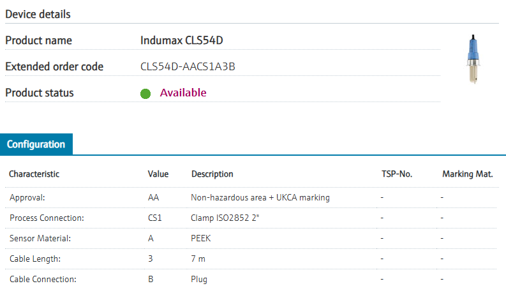Click the Available status link

[x=183, y=93]
